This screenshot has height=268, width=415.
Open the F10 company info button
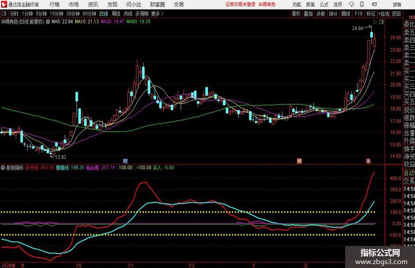point(358,14)
